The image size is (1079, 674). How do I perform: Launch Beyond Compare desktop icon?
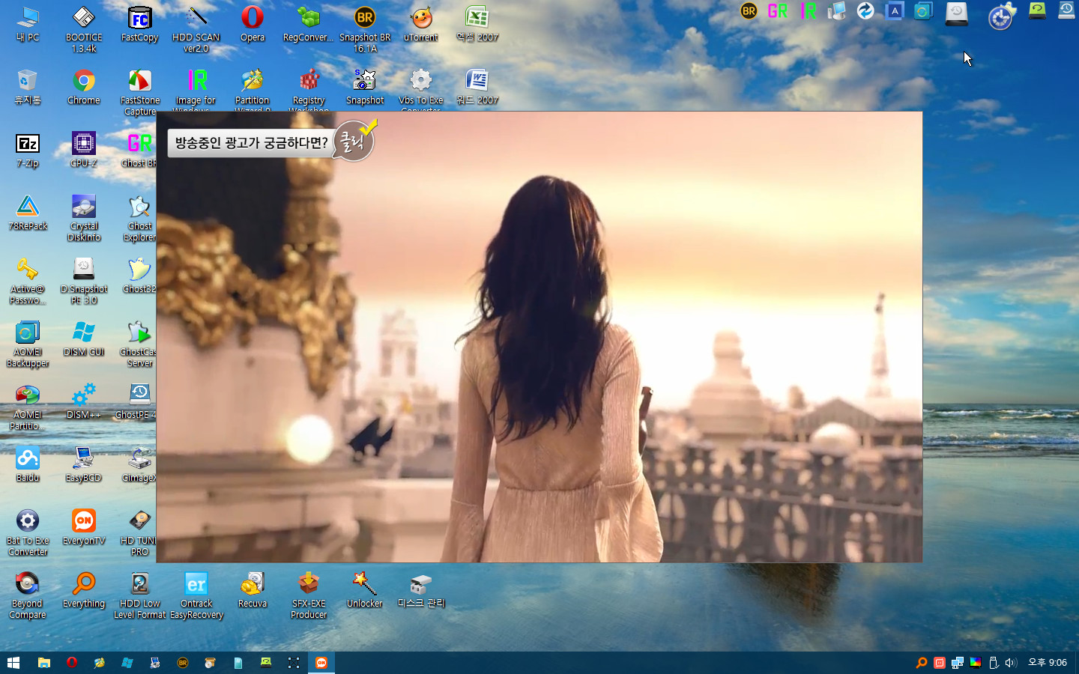[28, 595]
